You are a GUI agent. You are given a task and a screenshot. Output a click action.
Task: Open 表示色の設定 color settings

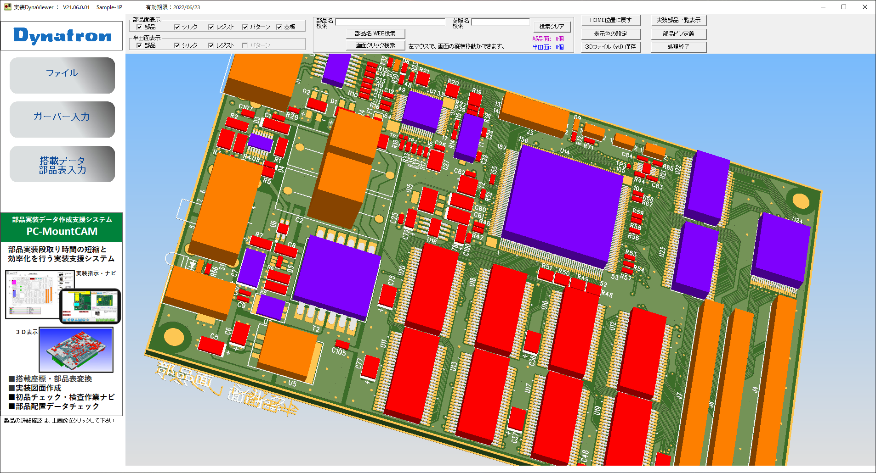(611, 34)
